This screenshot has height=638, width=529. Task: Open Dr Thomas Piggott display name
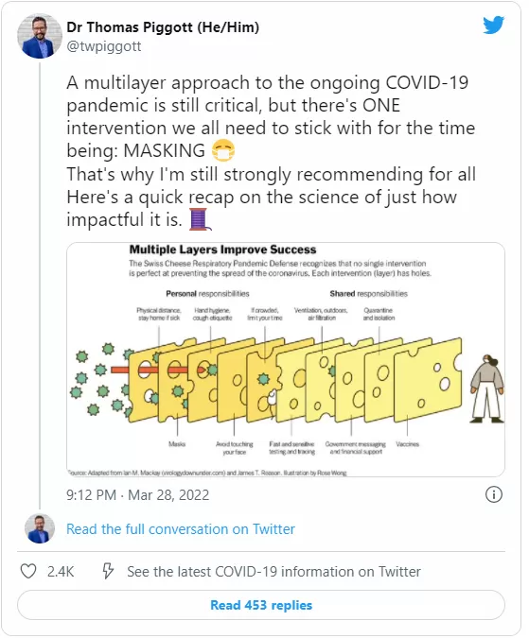tap(163, 27)
